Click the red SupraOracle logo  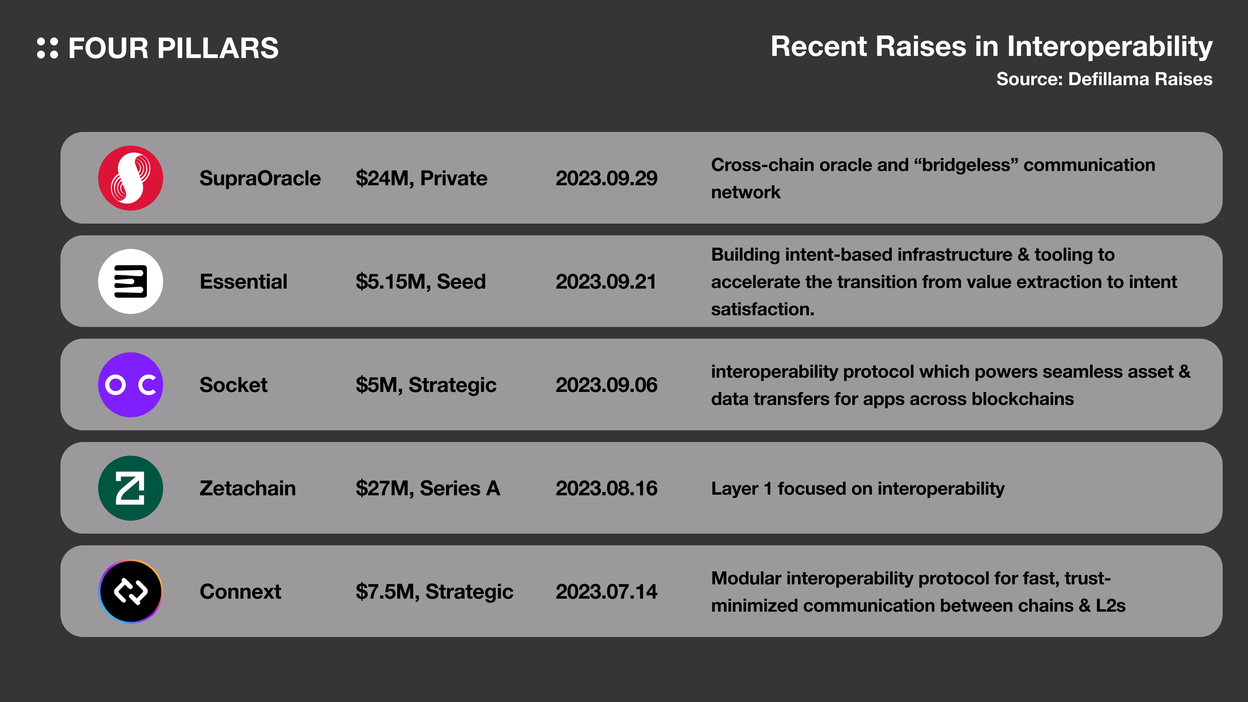pos(130,178)
